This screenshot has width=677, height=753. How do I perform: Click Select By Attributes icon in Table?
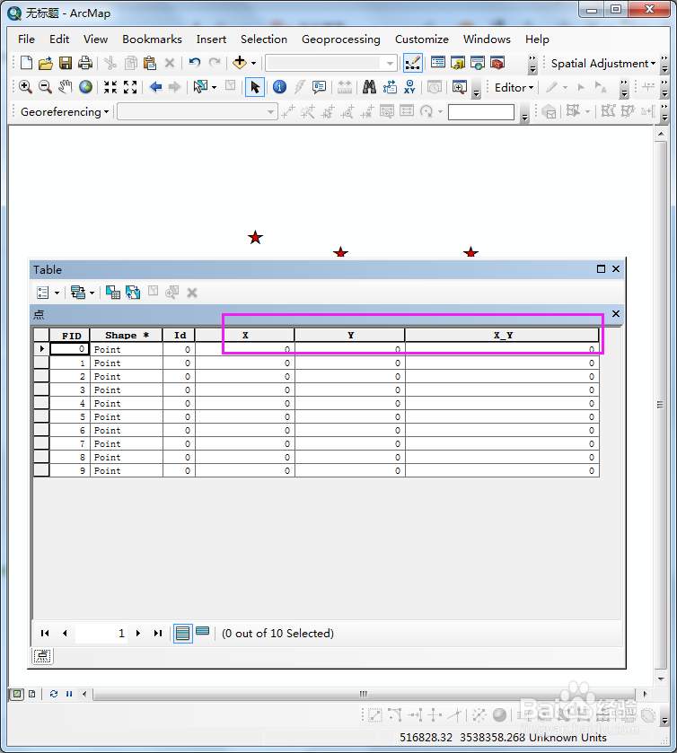coord(113,292)
